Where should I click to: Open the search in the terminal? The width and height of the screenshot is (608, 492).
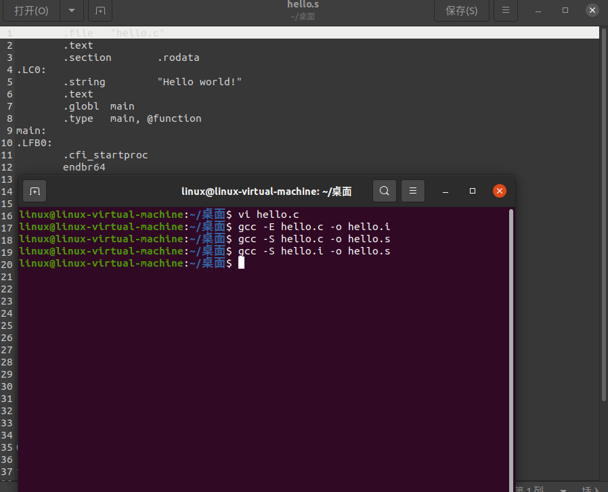coord(384,191)
